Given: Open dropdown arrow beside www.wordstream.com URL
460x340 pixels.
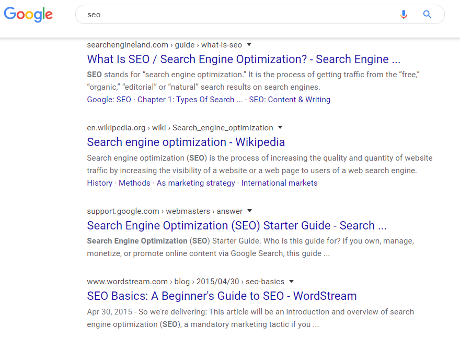Looking at the screenshot, I should (x=291, y=281).
